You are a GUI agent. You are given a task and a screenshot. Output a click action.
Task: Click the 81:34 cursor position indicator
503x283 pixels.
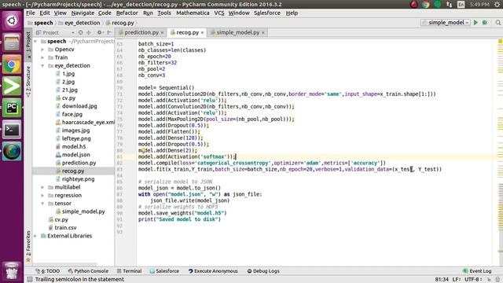pyautogui.click(x=442, y=280)
